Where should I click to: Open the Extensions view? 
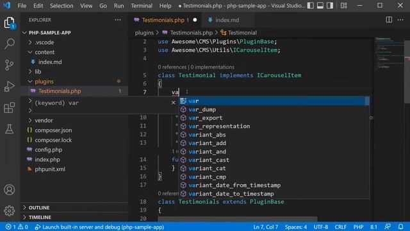[x=10, y=108]
